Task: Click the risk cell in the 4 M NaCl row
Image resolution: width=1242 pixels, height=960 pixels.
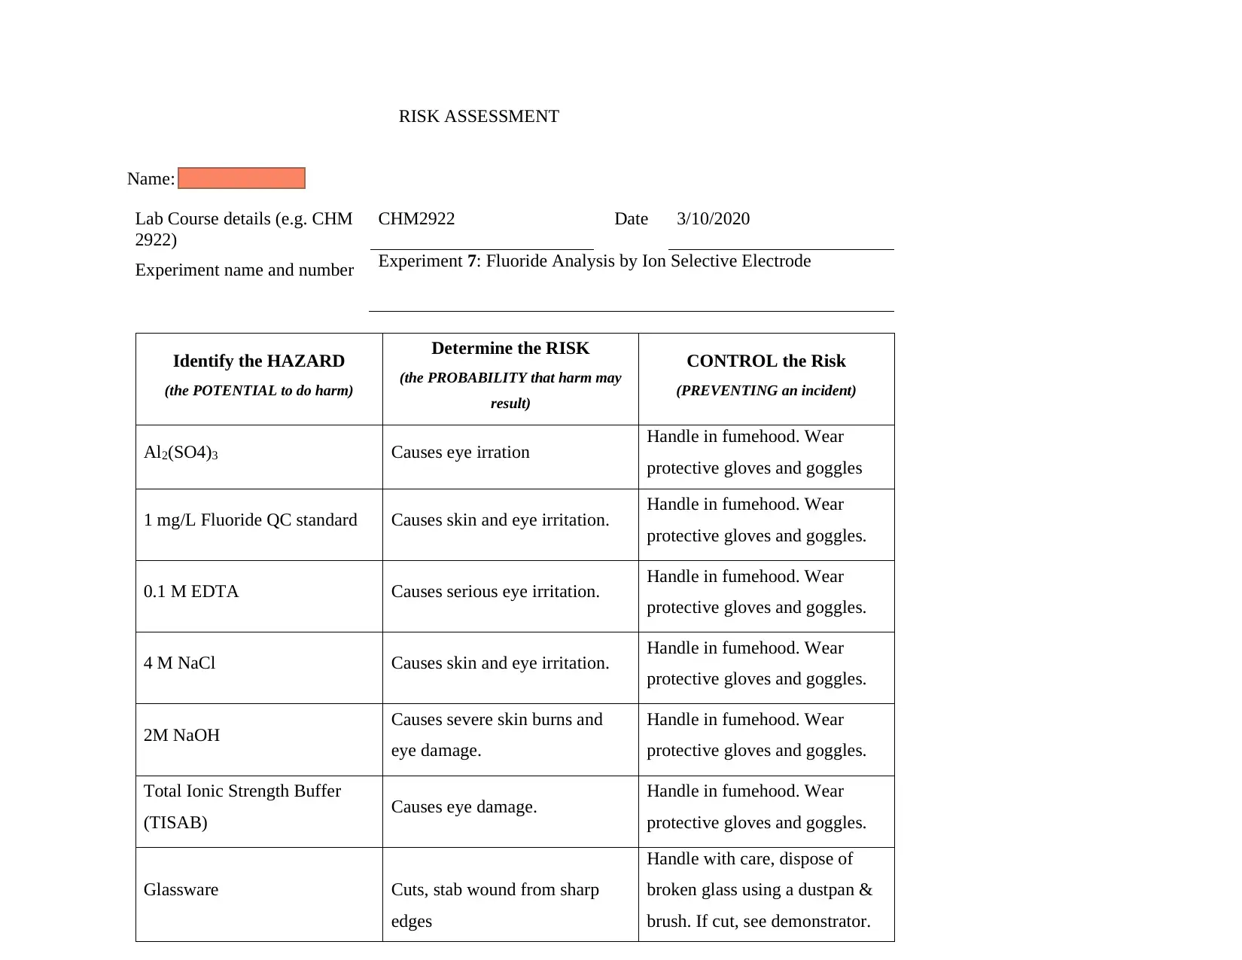Action: (x=510, y=668)
